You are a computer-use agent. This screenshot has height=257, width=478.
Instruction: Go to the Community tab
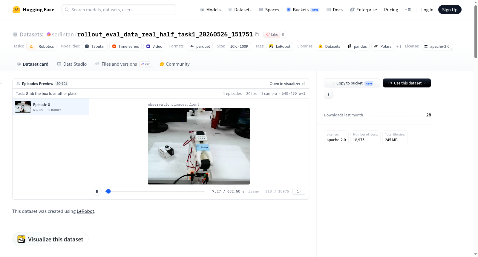tap(175, 64)
